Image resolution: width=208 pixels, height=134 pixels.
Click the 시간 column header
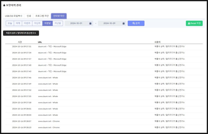click(x=20, y=42)
